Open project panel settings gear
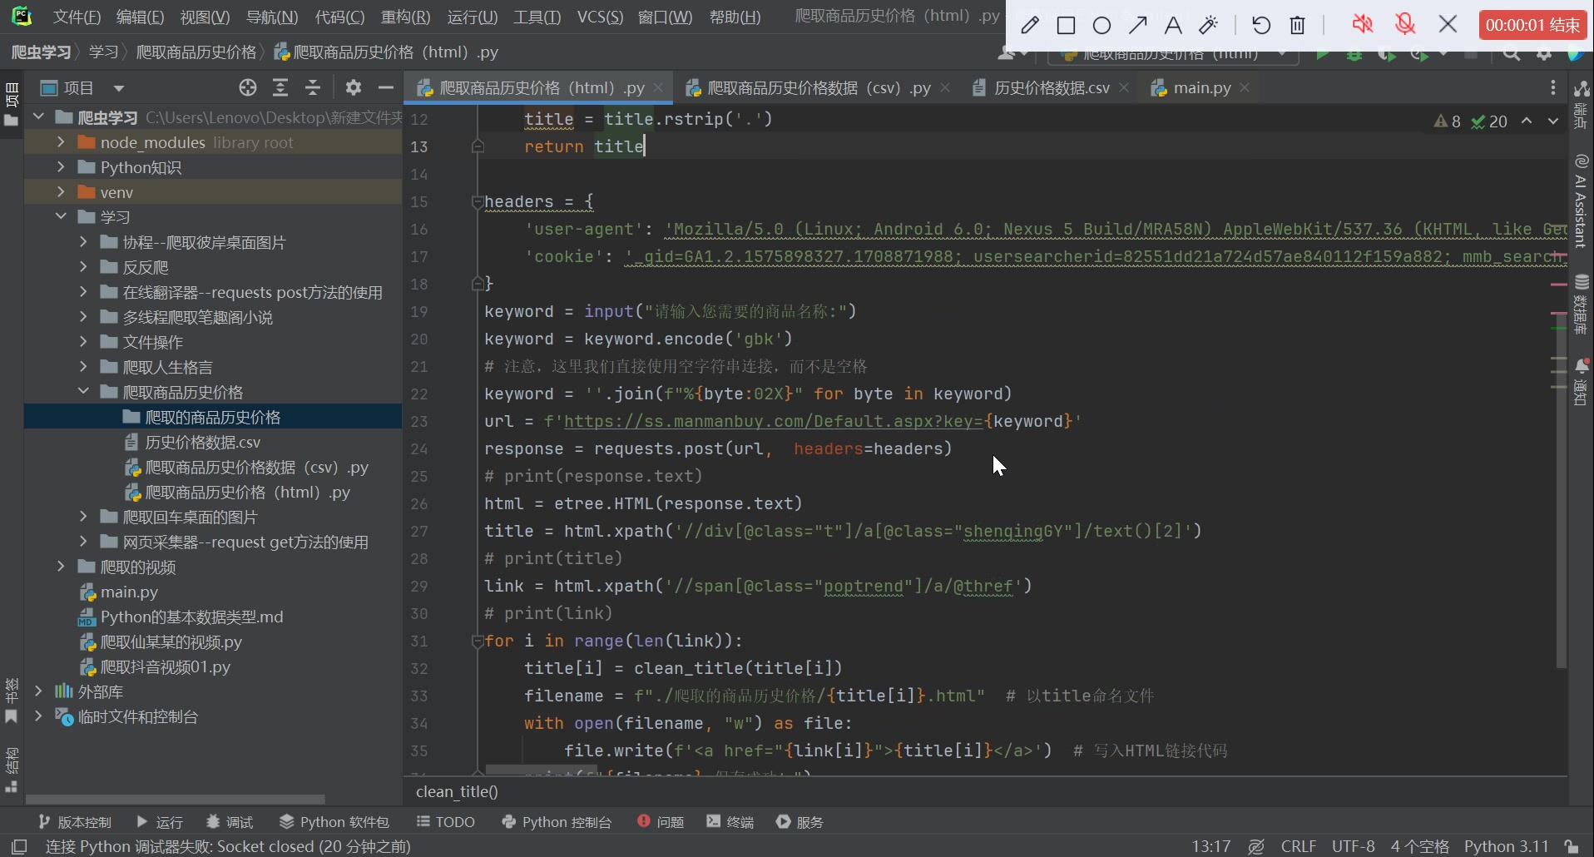1594x857 pixels. [354, 88]
